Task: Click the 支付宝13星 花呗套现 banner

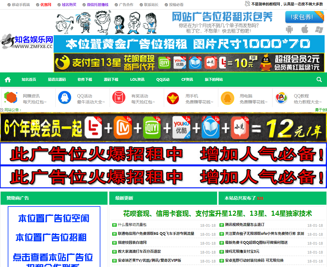Action: pyautogui.click(x=189, y=63)
